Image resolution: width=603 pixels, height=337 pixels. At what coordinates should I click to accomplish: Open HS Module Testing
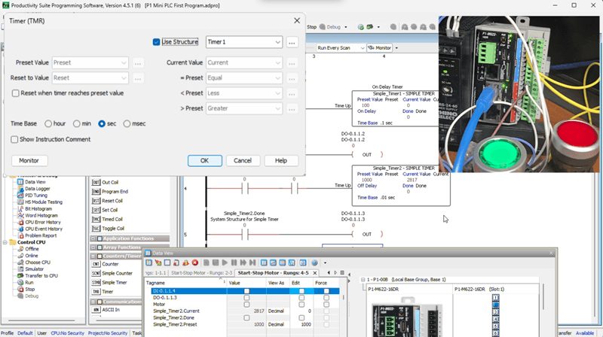(x=44, y=202)
